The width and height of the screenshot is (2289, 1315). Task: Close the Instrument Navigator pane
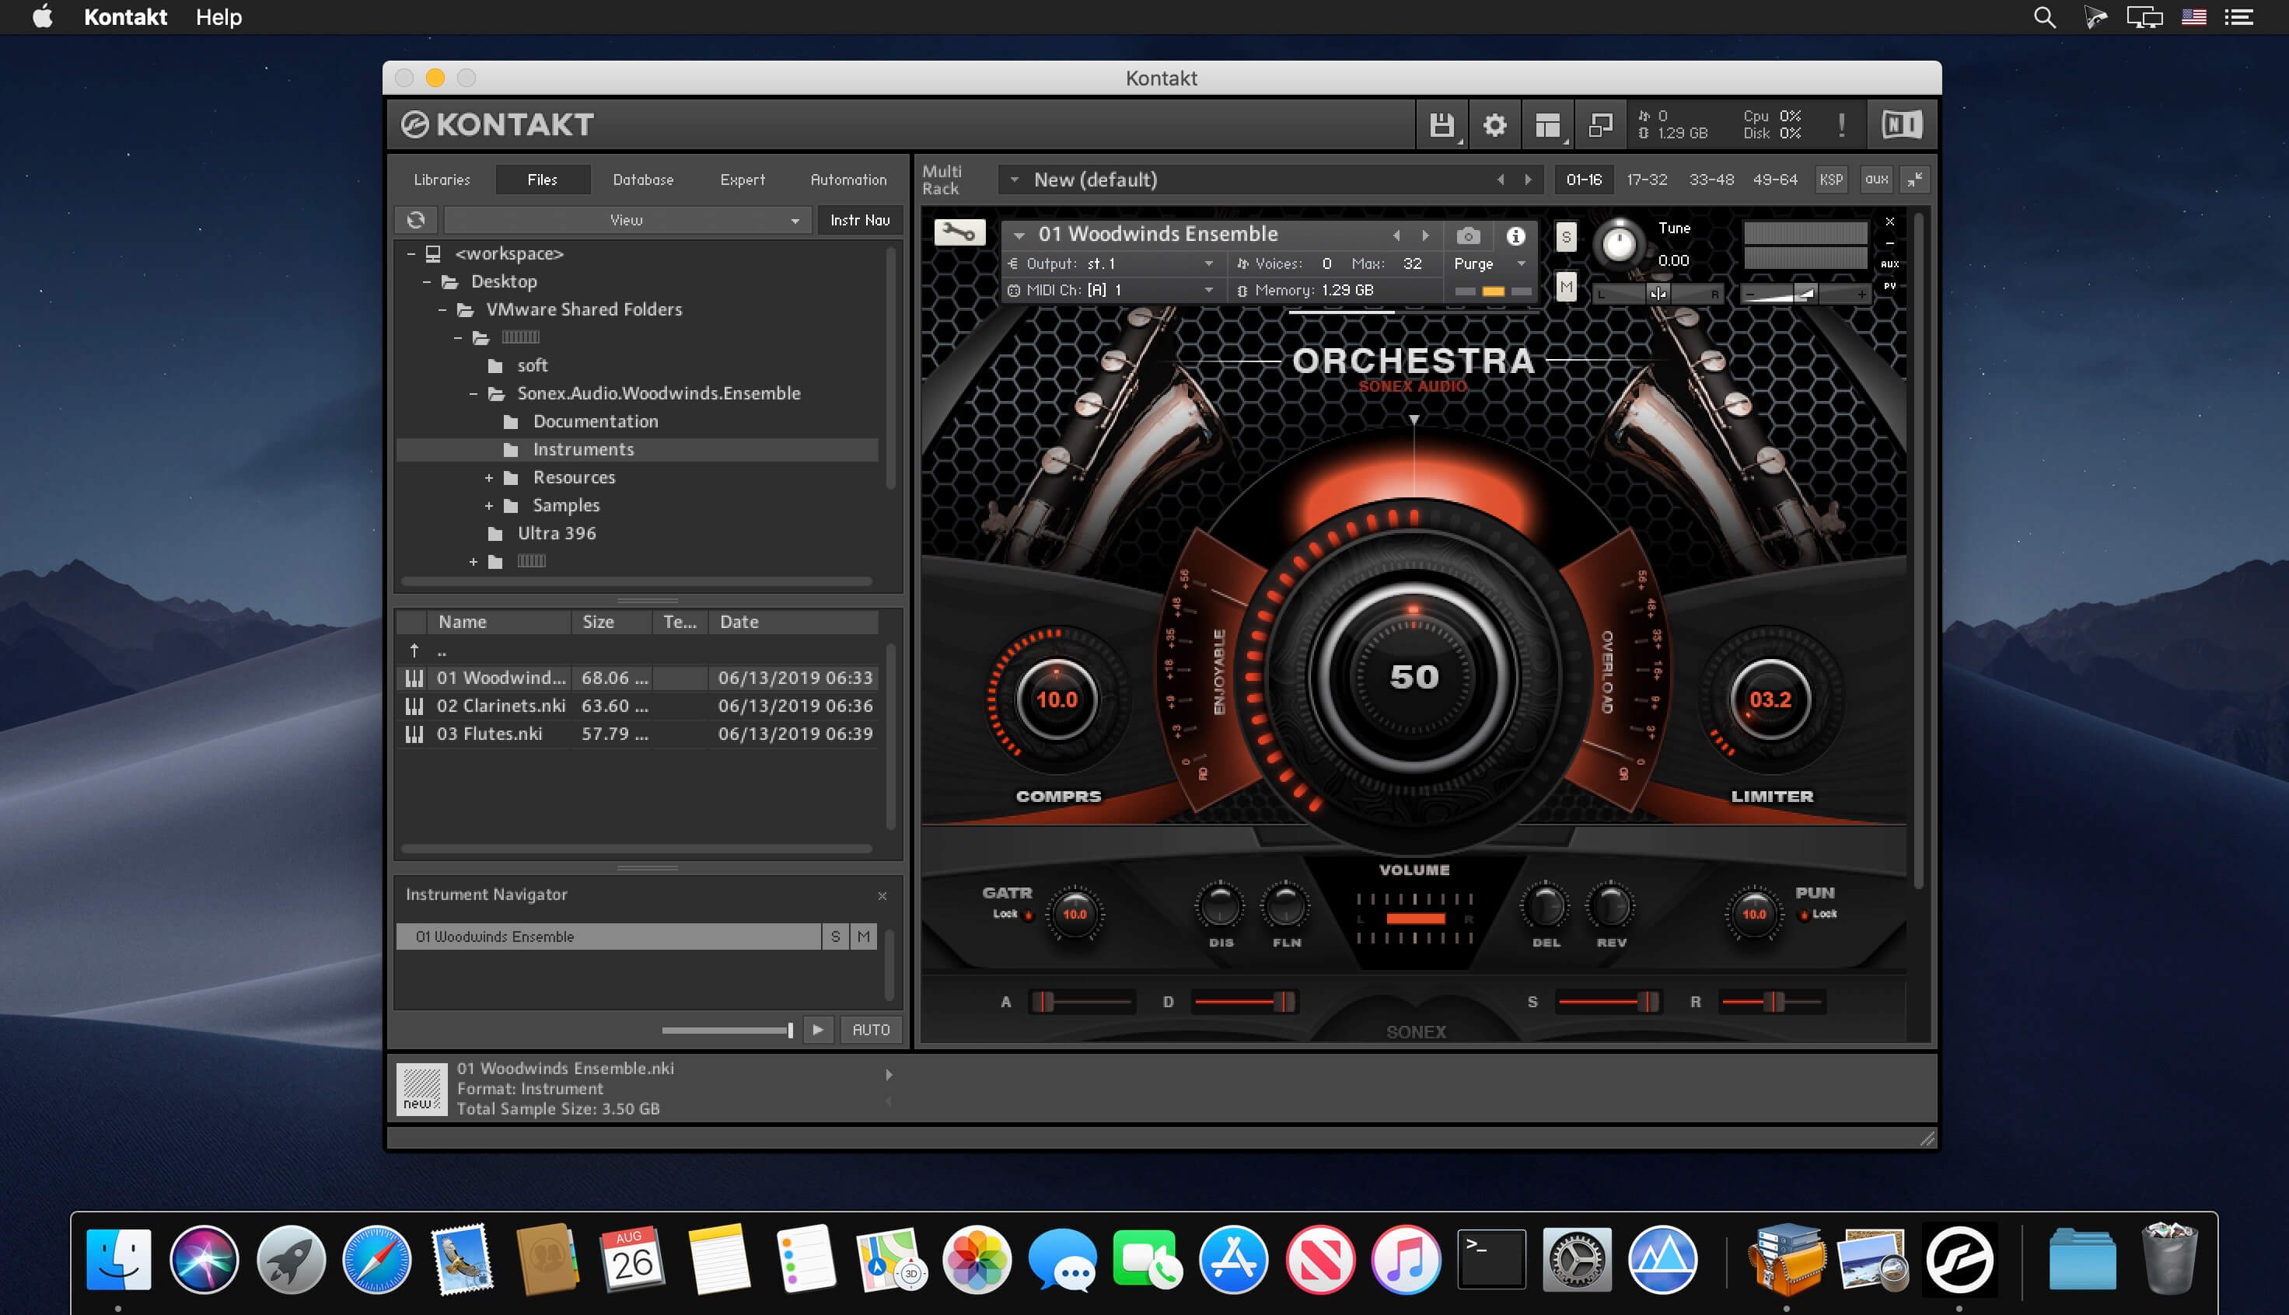click(x=882, y=896)
